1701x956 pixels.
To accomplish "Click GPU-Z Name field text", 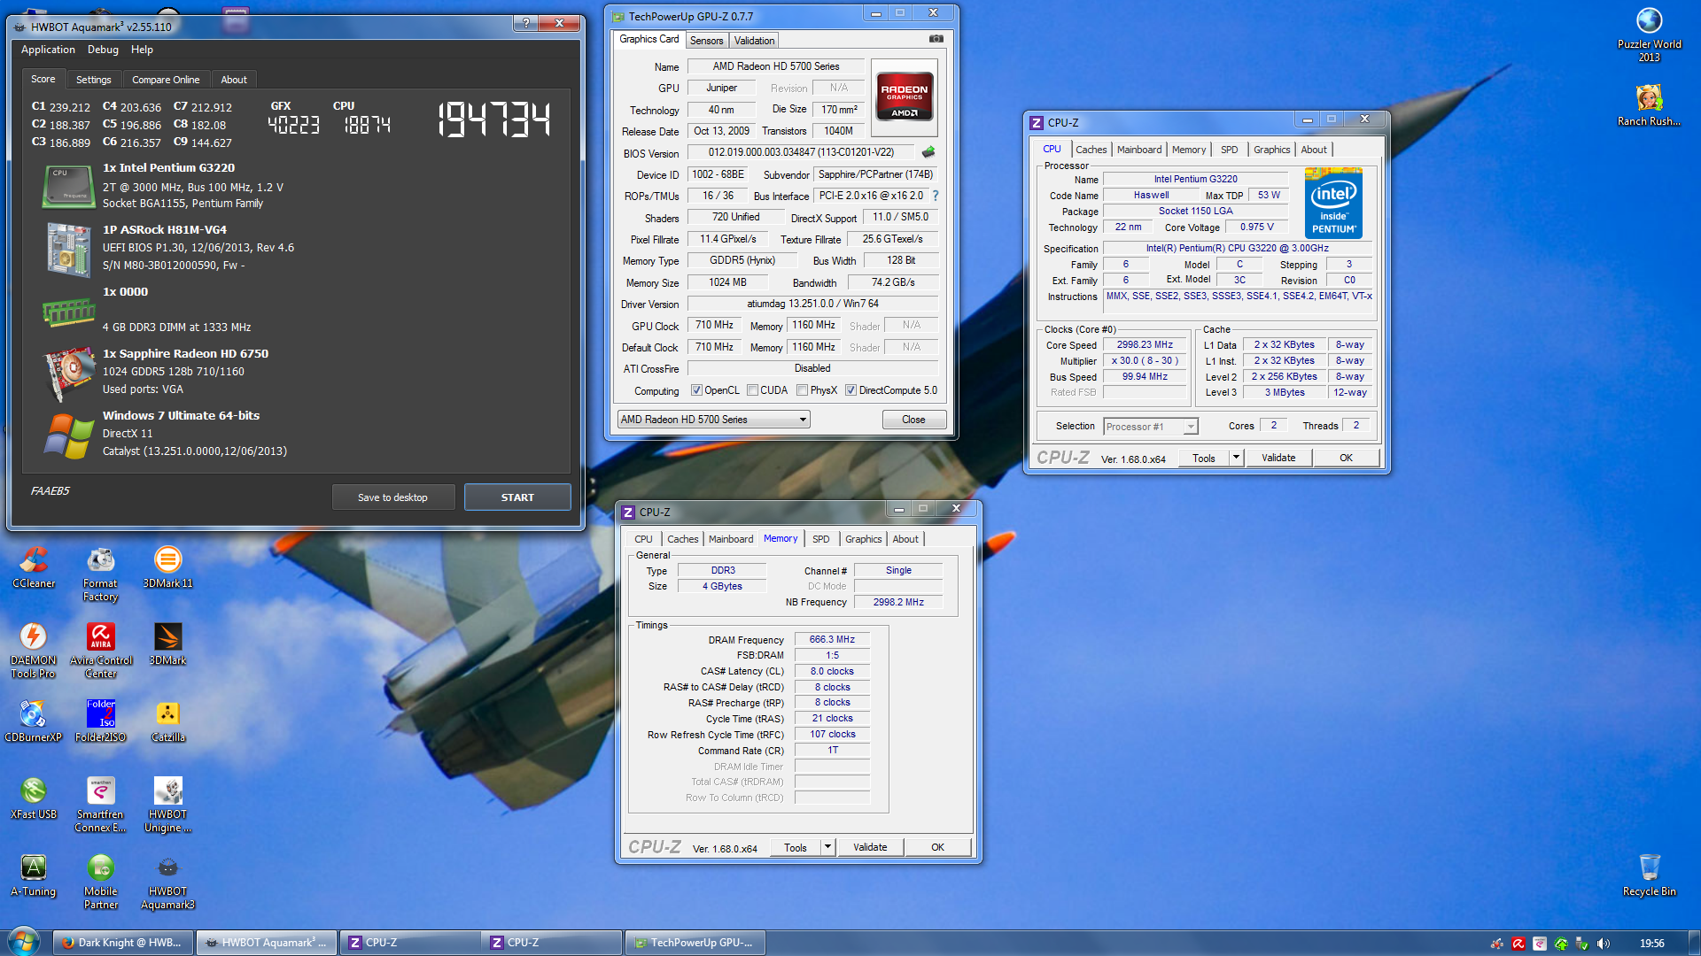I will (x=776, y=66).
